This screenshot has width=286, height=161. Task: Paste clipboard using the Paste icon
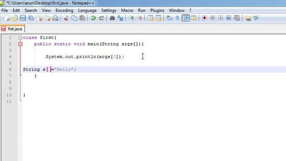82,18
